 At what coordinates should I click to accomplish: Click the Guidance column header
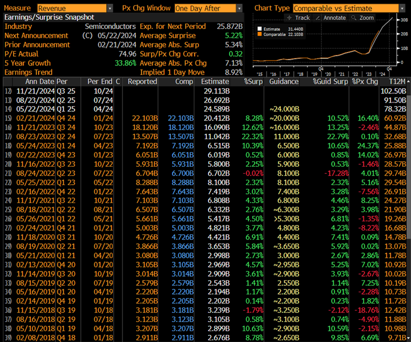(285, 82)
